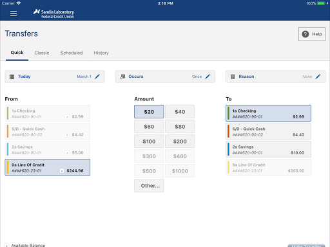Screen dimensions: 330x247
Task: Check the battery status icon
Action: click(x=321, y=3)
